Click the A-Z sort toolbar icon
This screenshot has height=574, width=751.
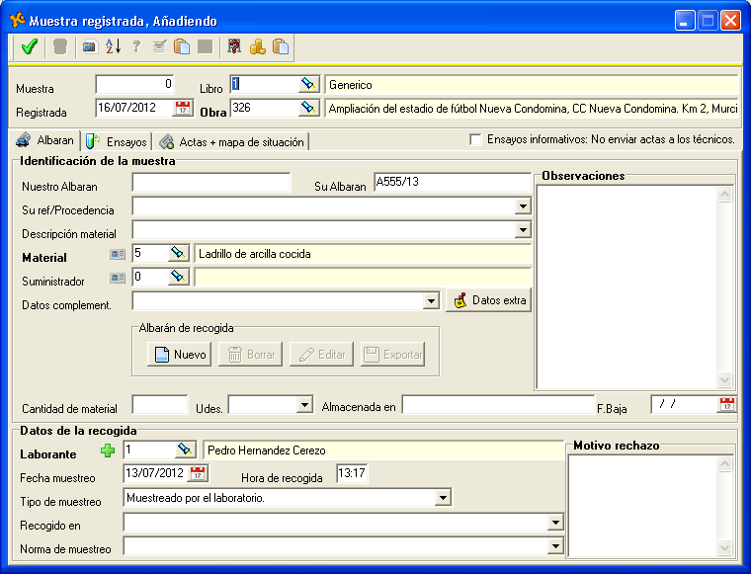(x=113, y=46)
